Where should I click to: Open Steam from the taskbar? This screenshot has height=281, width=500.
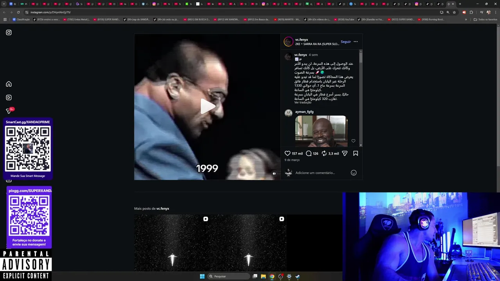297,276
